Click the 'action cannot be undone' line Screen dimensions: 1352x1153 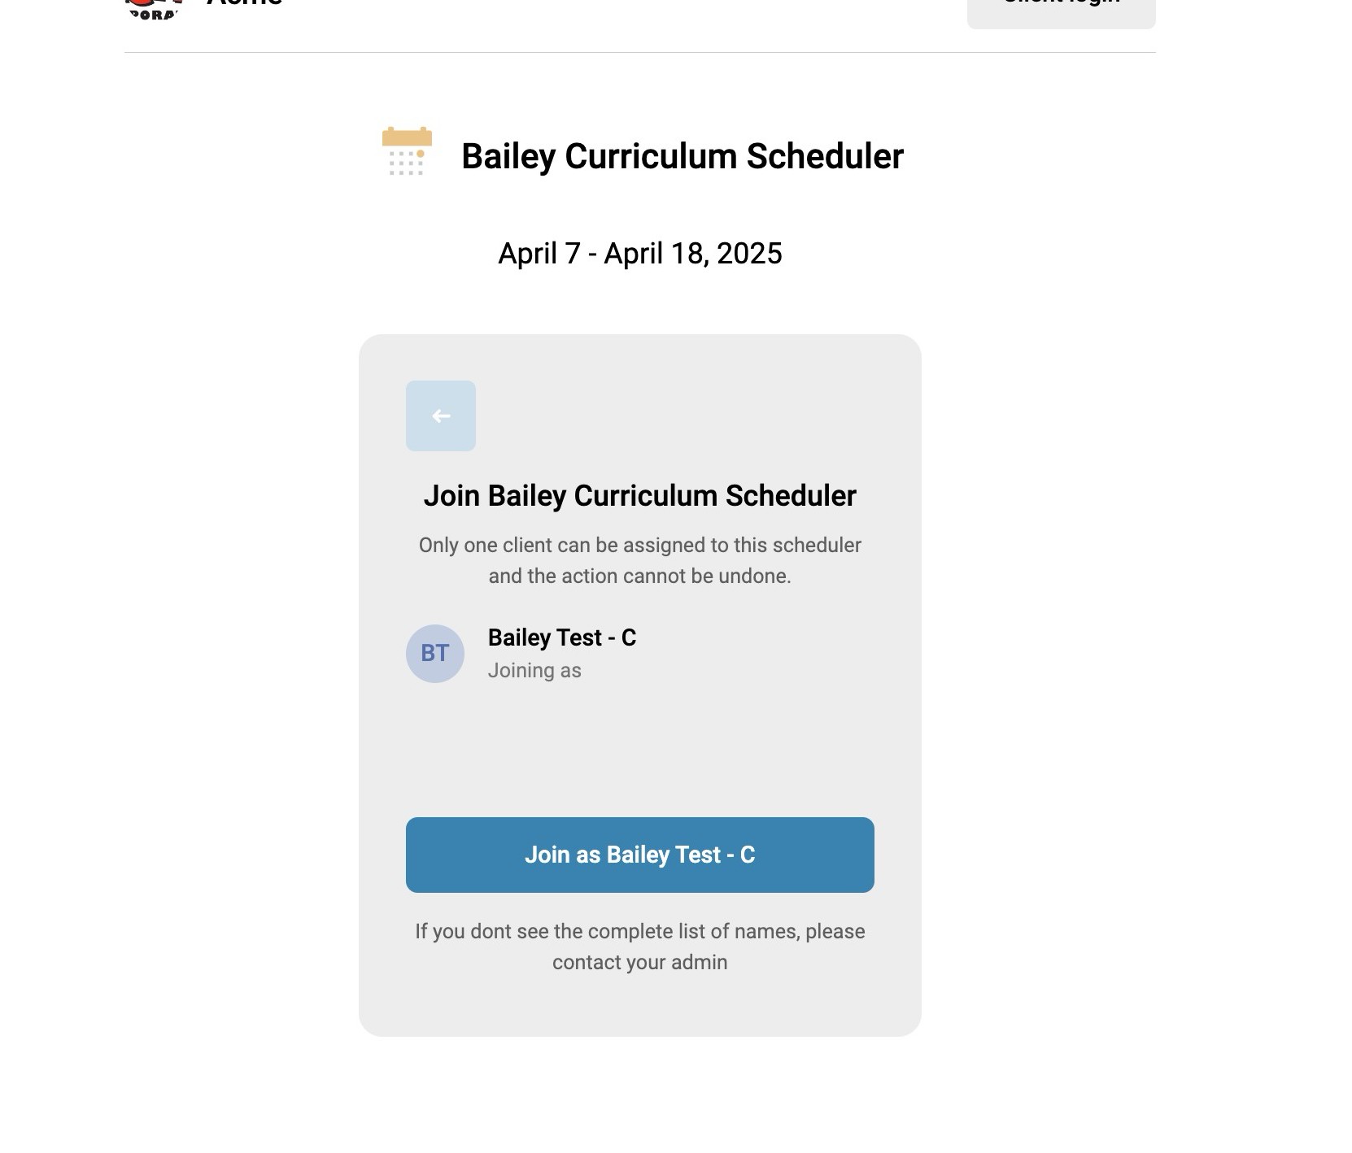pos(640,576)
